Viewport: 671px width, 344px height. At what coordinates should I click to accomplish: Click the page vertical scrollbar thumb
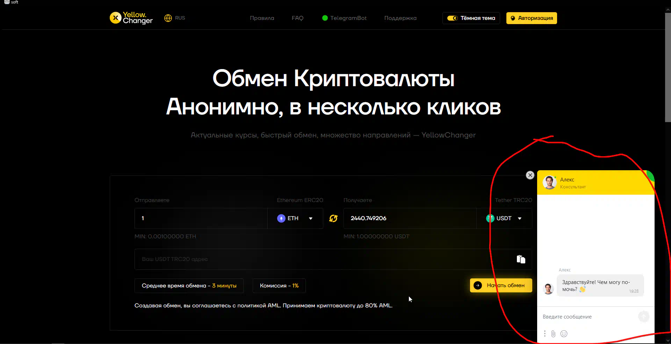click(x=668, y=67)
